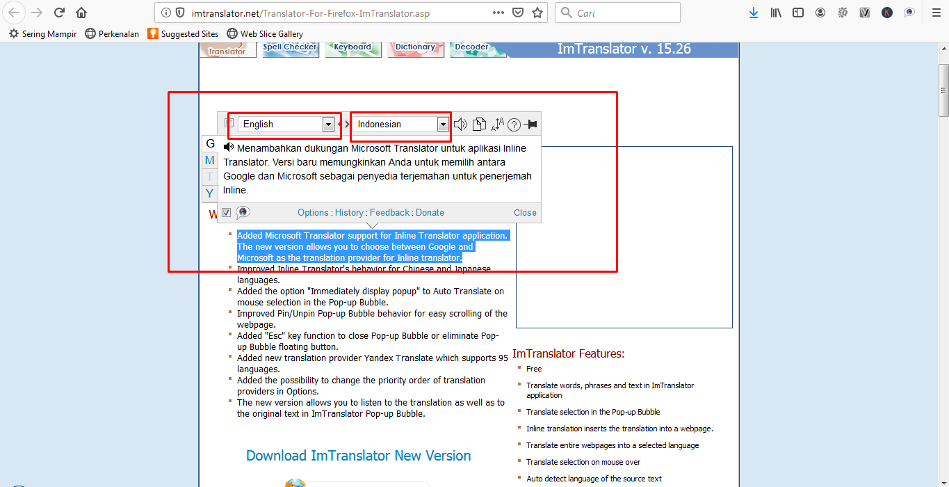This screenshot has width=949, height=487.
Task: Open Sering Mampir bookmark folder
Action: click(x=43, y=33)
